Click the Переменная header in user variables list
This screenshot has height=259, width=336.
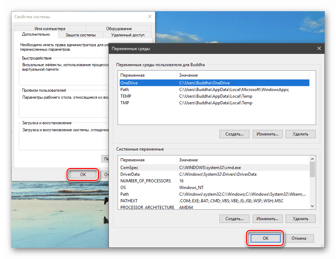[x=147, y=75]
